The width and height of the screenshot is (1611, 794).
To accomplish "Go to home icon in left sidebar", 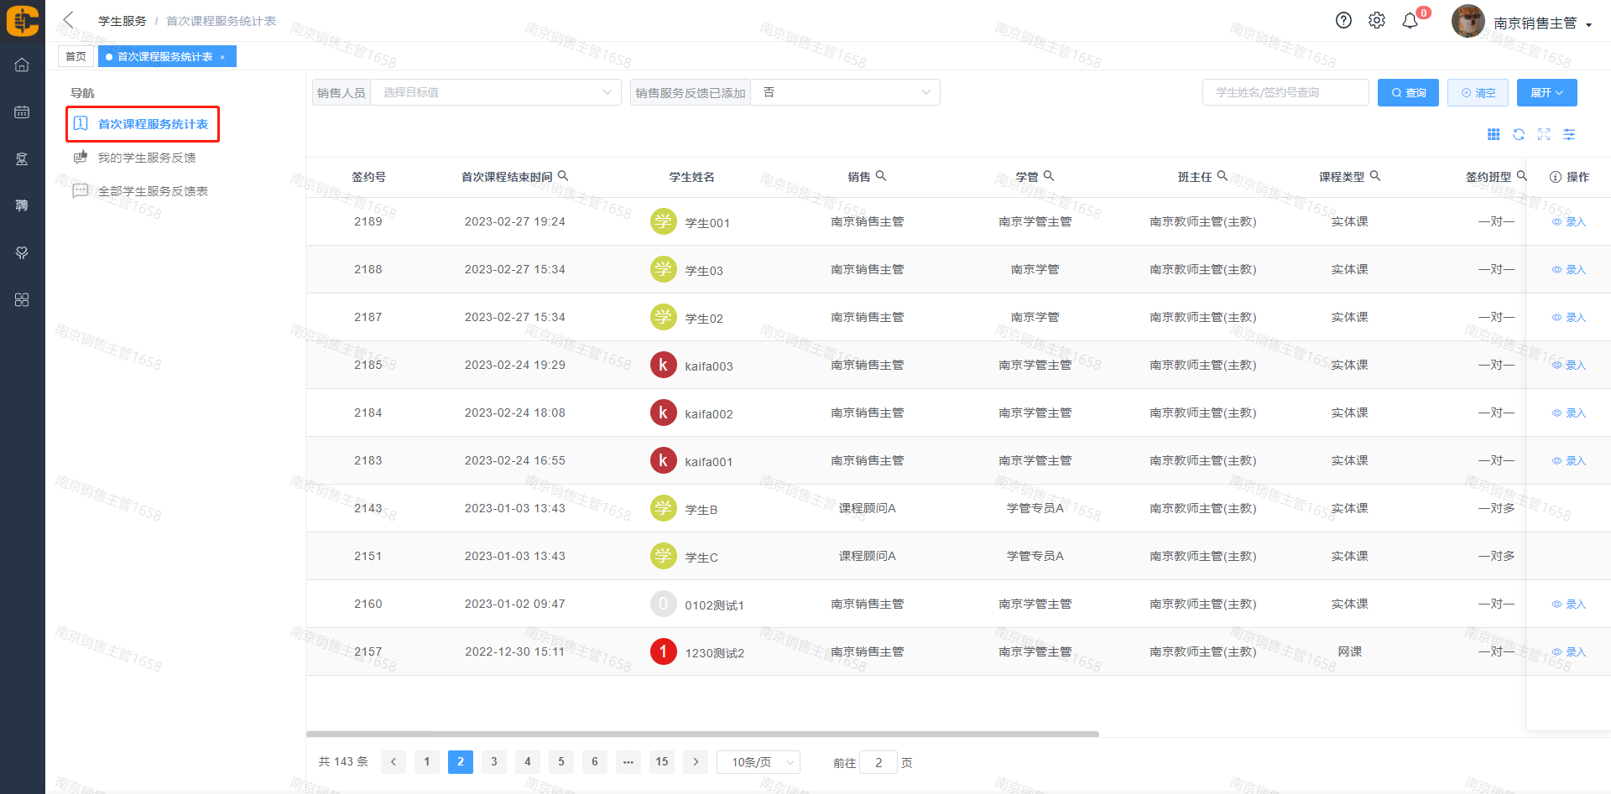I will [22, 65].
